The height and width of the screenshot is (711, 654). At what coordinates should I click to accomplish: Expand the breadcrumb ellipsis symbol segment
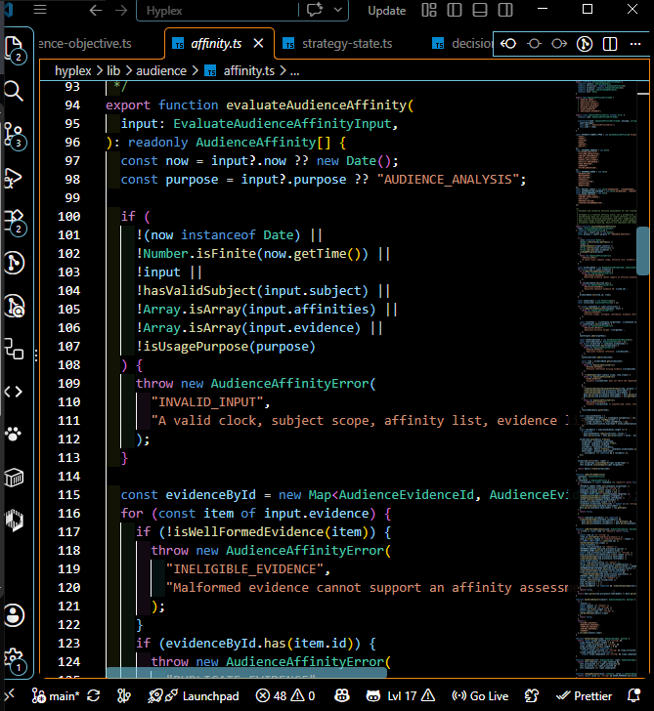click(x=295, y=71)
